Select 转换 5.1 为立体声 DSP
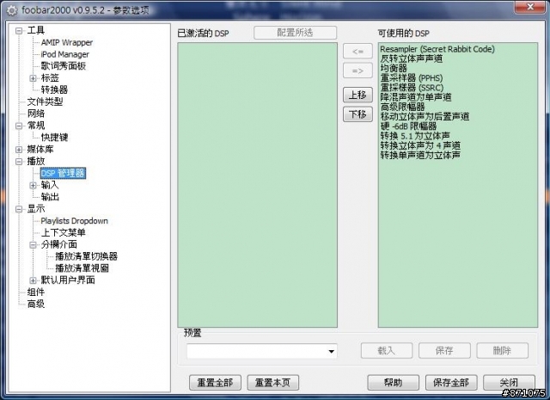The width and height of the screenshot is (550, 400). pyautogui.click(x=415, y=136)
